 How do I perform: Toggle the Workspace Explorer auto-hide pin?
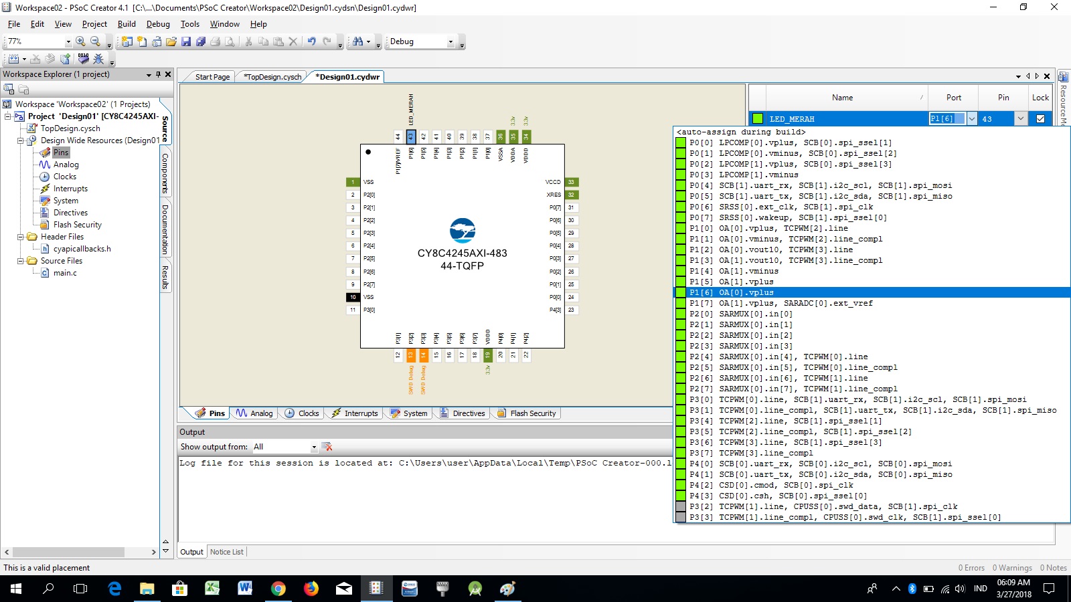point(159,74)
